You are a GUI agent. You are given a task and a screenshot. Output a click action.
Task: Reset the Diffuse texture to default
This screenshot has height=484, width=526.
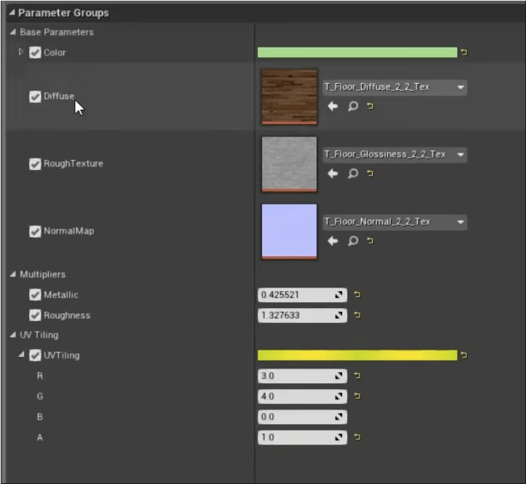pyautogui.click(x=370, y=106)
